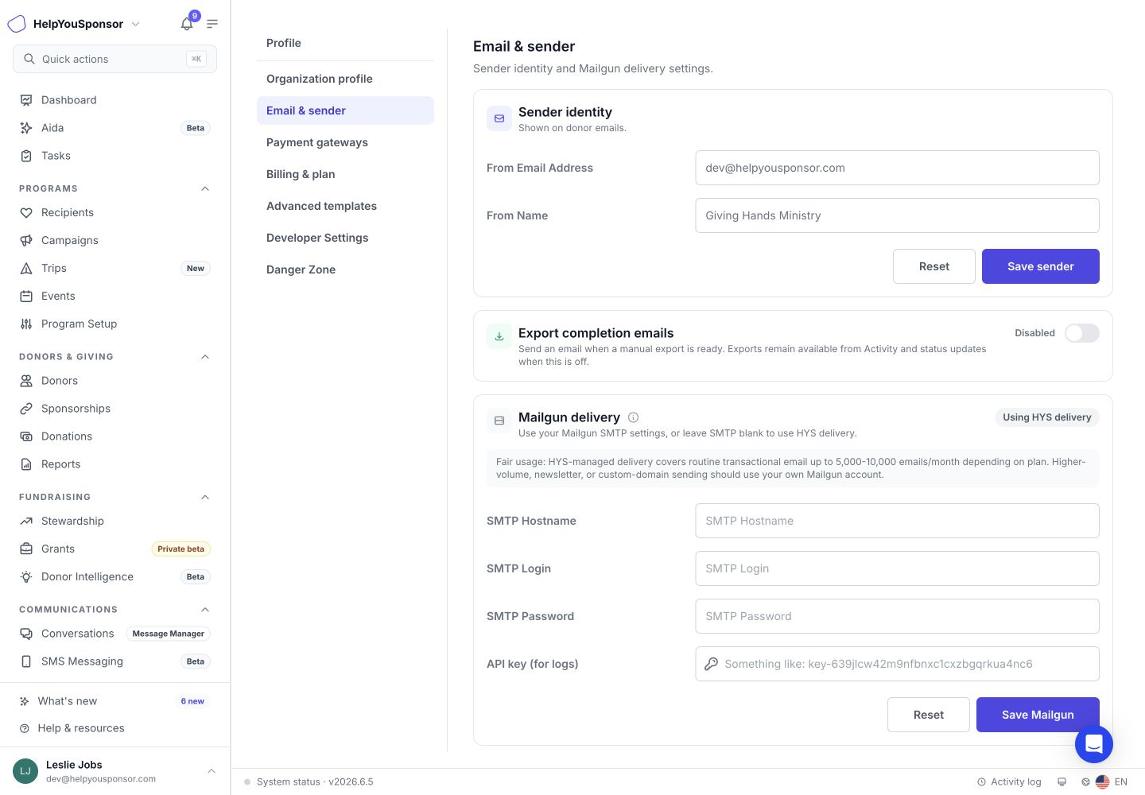The width and height of the screenshot is (1145, 795).
Task: Open Aida sparkle icon
Action: [x=26, y=128]
